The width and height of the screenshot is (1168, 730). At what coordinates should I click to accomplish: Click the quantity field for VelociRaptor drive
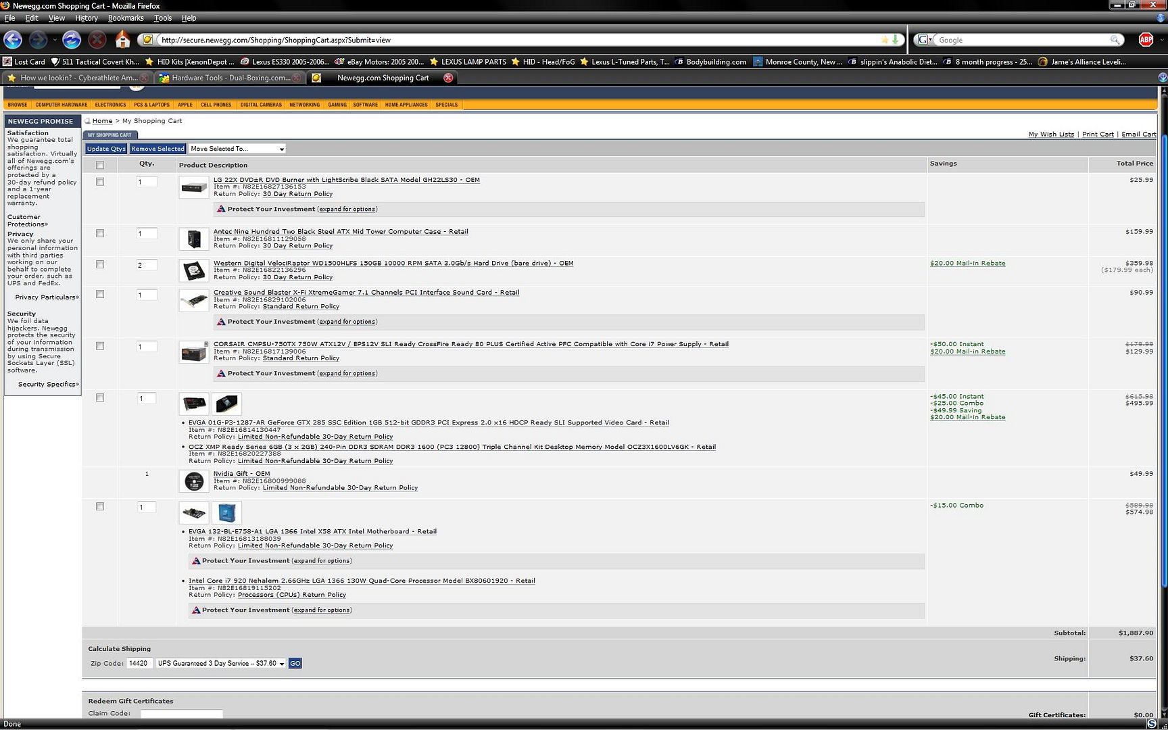point(147,265)
